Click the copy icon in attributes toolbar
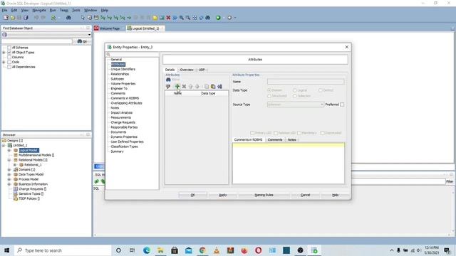Image resolution: width=456 pixels, height=256 pixels. [206, 86]
